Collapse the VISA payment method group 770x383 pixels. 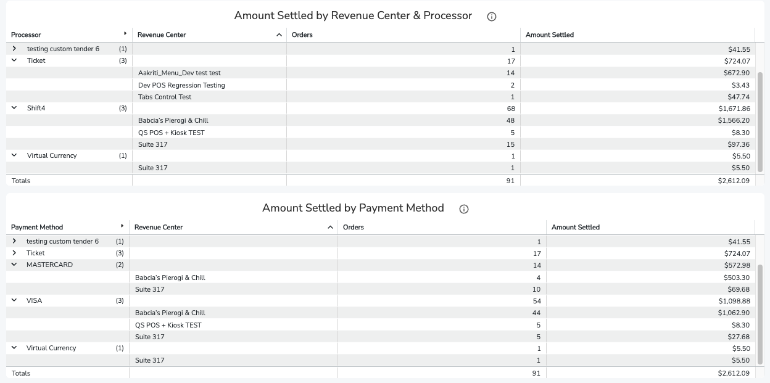click(x=14, y=300)
